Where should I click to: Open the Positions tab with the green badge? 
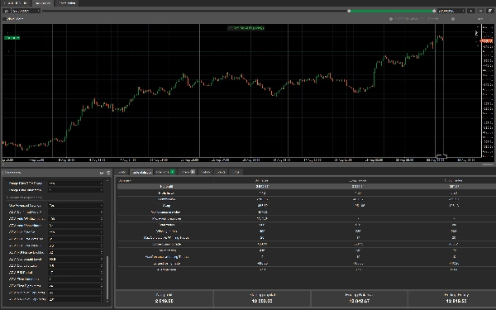tap(165, 172)
